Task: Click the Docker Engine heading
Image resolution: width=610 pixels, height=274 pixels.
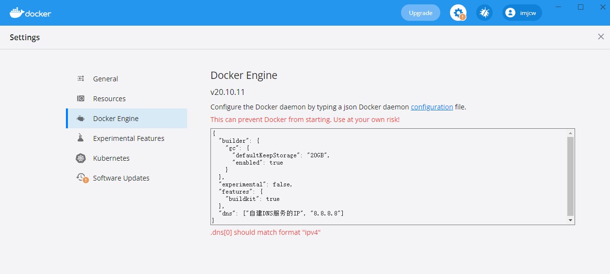Action: tap(244, 76)
